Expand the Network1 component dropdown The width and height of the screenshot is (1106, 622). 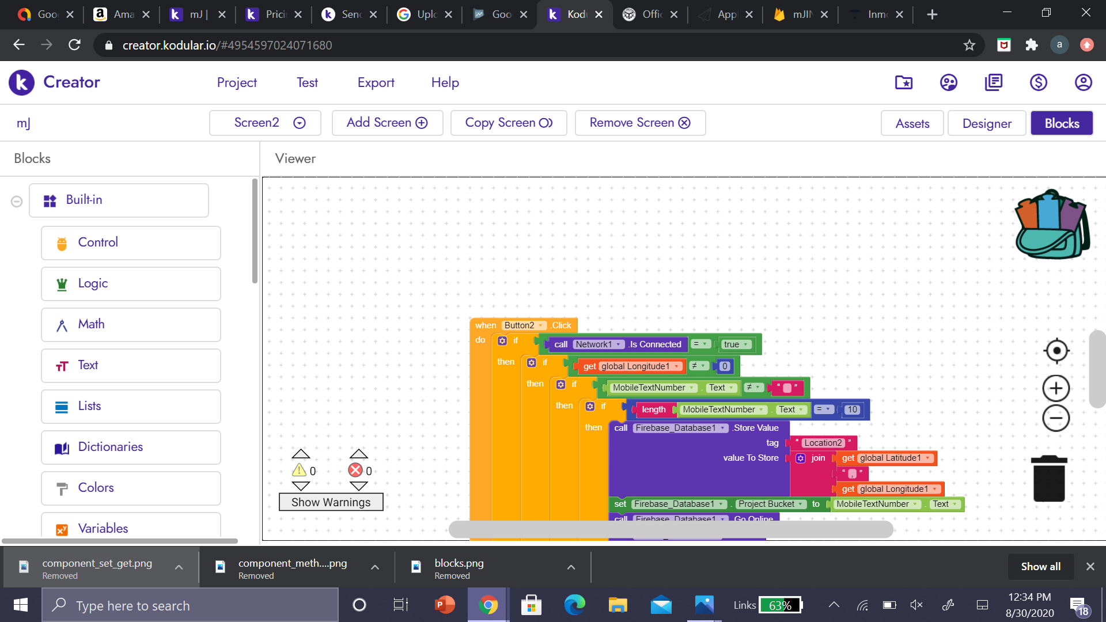tap(618, 344)
